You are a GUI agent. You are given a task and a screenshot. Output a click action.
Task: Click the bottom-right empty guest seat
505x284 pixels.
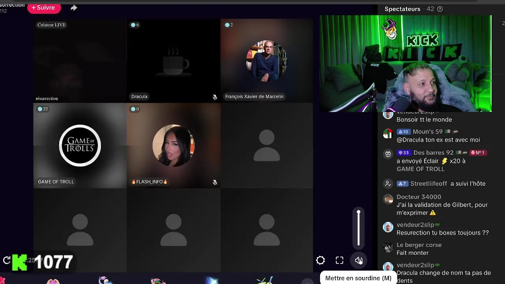[x=267, y=230]
